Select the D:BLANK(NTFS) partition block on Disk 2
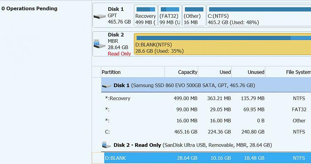 (x=223, y=44)
